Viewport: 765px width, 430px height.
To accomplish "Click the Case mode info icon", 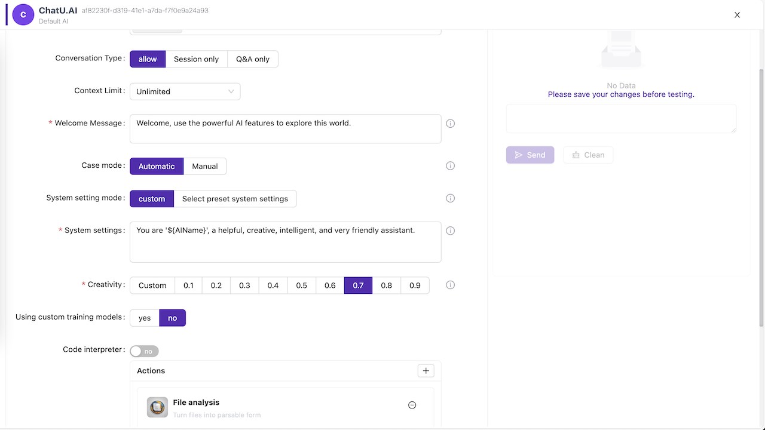I will pyautogui.click(x=451, y=166).
